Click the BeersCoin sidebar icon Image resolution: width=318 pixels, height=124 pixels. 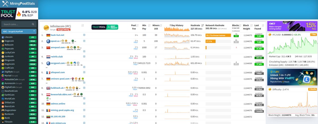coord(3,106)
